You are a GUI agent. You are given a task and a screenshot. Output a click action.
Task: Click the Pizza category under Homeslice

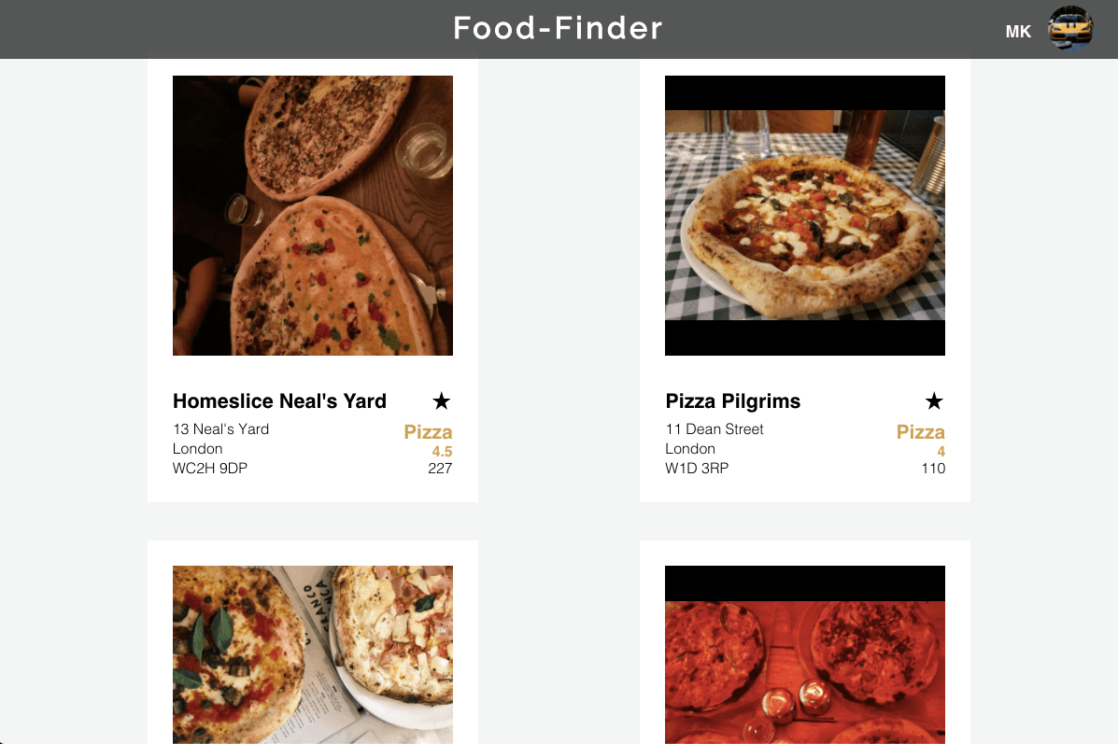428,432
